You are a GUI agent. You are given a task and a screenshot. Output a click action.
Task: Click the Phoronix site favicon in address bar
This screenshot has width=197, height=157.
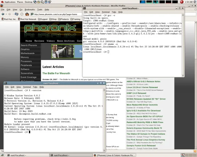coord(32,14)
